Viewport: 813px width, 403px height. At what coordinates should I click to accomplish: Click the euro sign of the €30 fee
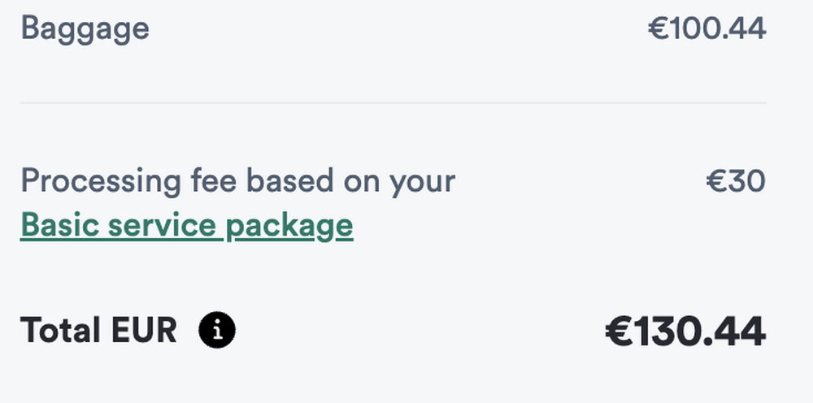(x=715, y=181)
